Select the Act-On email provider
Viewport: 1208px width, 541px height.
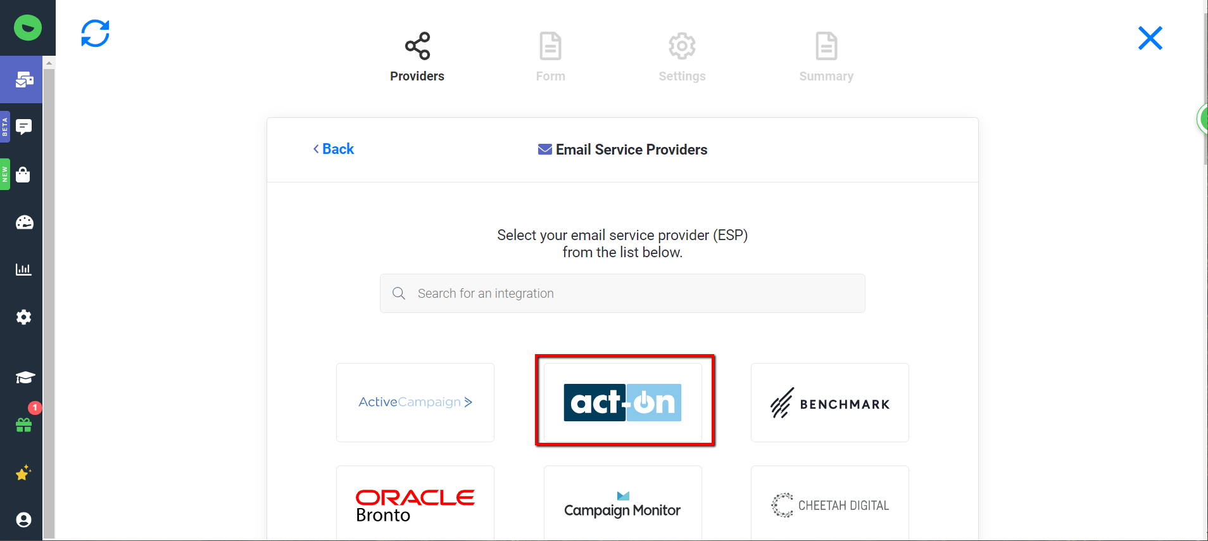[624, 402]
